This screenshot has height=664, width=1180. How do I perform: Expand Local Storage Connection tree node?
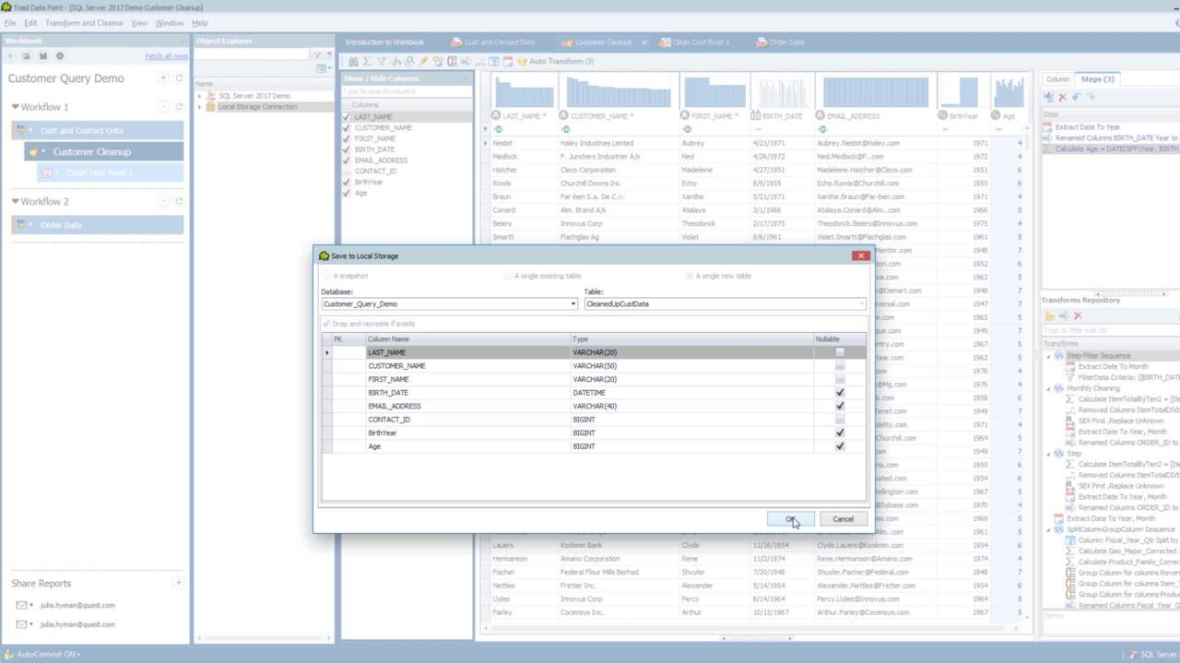pyautogui.click(x=199, y=107)
